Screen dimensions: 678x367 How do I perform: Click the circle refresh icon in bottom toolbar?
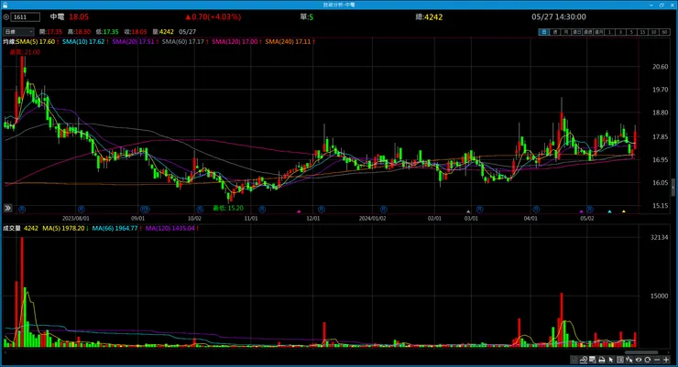click(x=647, y=360)
